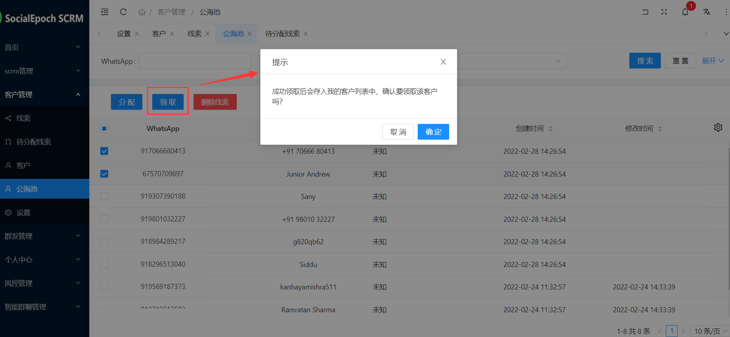Open the 10 条/页 page size dropdown
The image size is (730, 337).
(710, 331)
